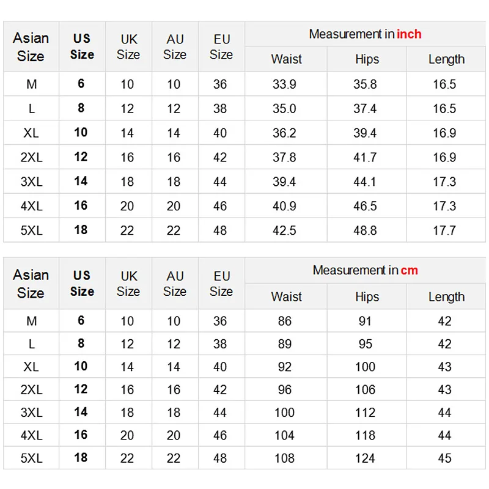Select length value 17.7 in inch table
The height and width of the screenshot is (489, 489).
pos(444,230)
